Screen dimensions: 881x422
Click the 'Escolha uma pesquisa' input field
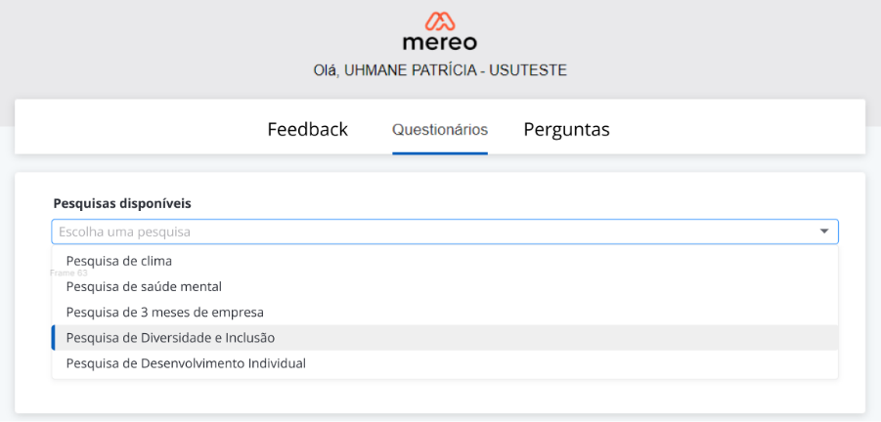click(430, 232)
